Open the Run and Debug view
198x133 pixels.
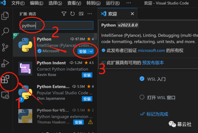click(x=5, y=63)
